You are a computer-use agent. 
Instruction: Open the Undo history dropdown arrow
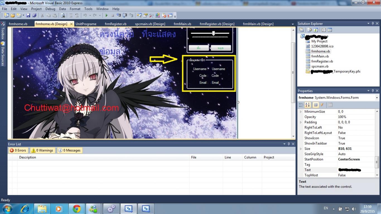[x=90, y=15]
